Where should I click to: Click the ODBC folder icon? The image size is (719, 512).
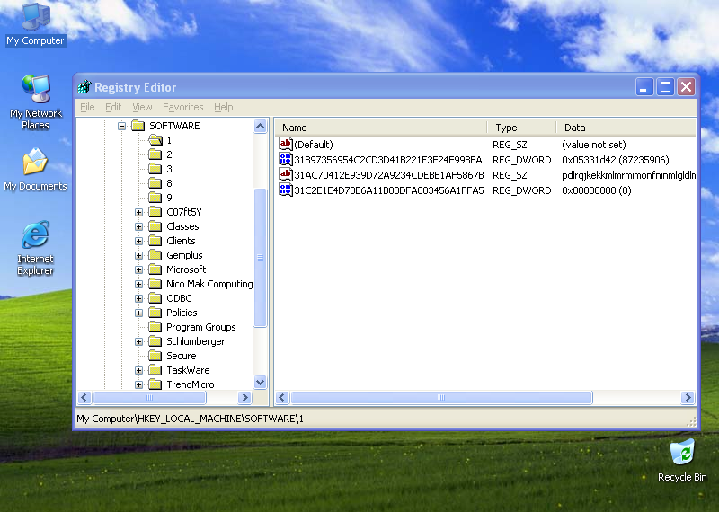click(155, 298)
